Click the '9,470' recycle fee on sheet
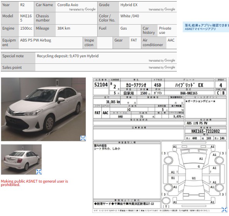The height and width of the screenshot is (216, 229). pyautogui.click(x=177, y=116)
